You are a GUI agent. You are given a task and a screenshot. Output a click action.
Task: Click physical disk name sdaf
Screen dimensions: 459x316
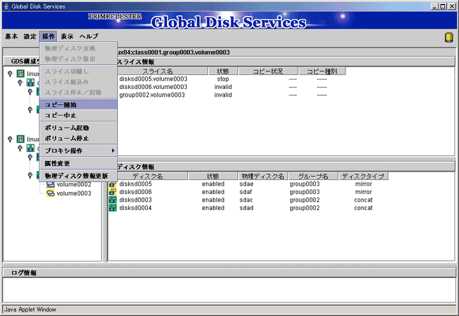(x=245, y=192)
